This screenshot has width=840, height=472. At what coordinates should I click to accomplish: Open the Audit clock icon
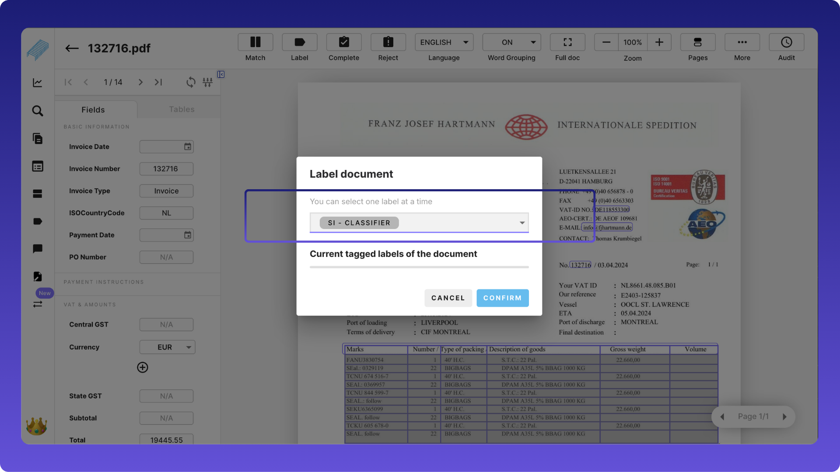pyautogui.click(x=786, y=42)
